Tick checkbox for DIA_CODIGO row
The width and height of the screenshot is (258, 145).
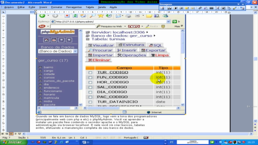pyautogui.click(x=90, y=92)
